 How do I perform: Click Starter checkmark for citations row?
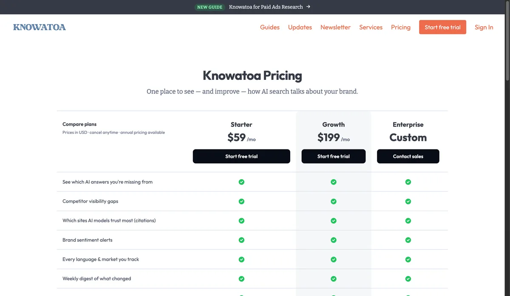[x=241, y=221]
